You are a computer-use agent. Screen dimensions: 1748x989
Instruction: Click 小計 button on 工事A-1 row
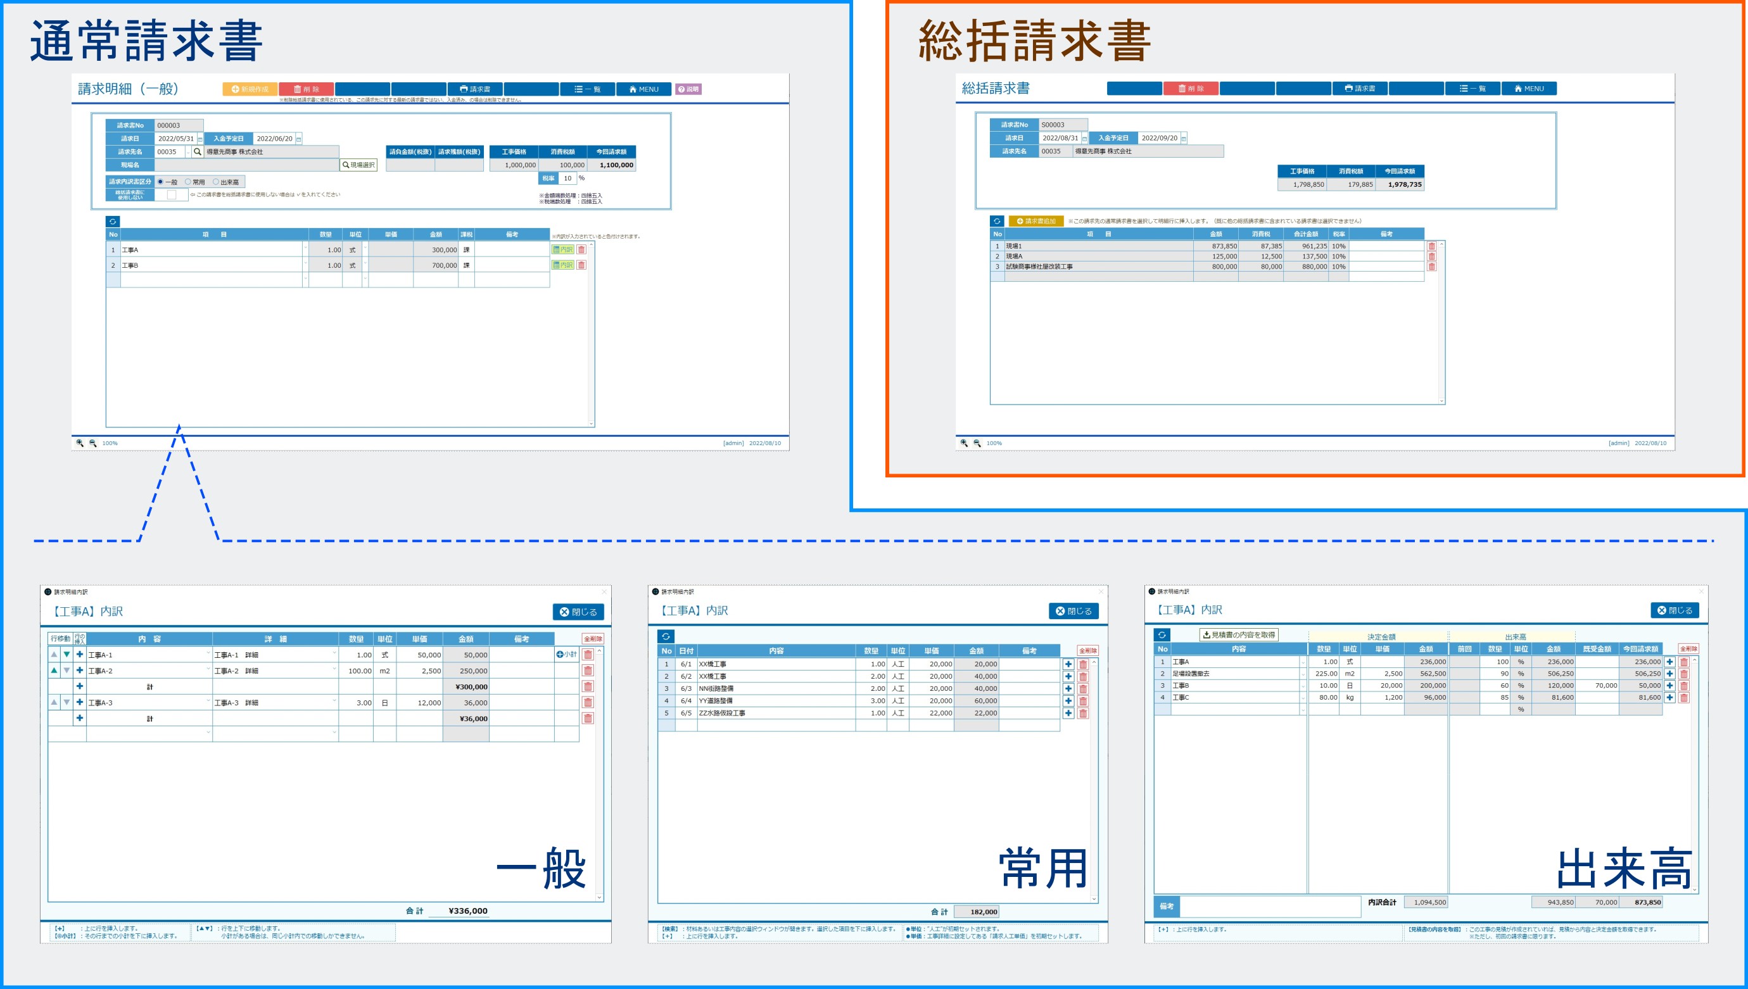pos(567,654)
